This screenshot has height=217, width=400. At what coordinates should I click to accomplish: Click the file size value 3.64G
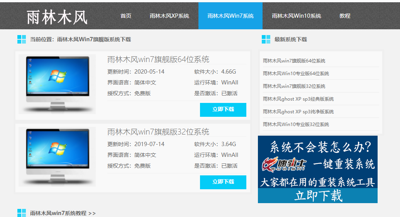coord(229,144)
